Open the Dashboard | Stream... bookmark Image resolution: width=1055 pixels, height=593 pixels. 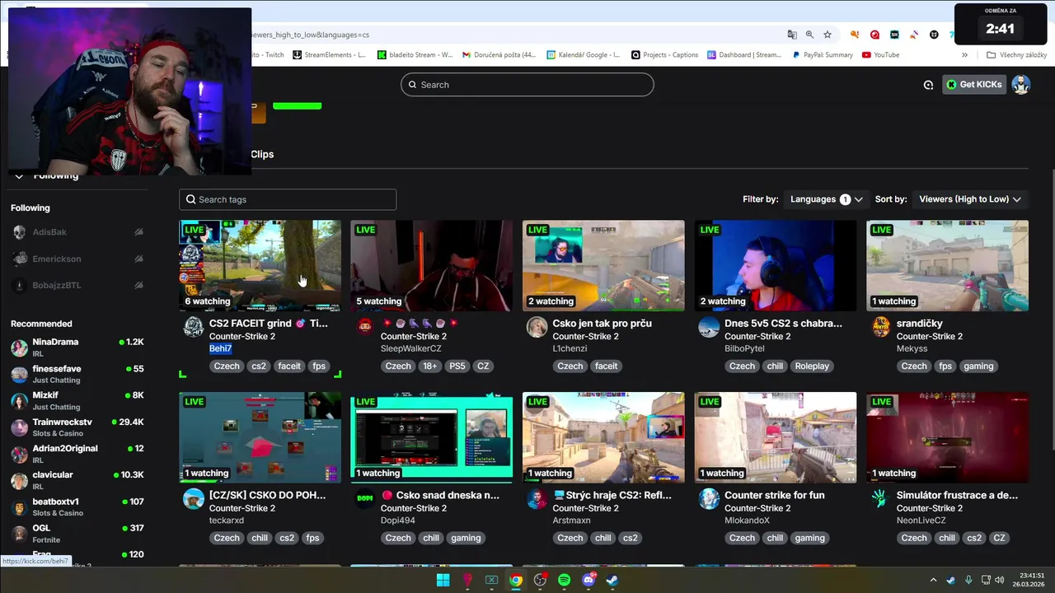(x=743, y=55)
